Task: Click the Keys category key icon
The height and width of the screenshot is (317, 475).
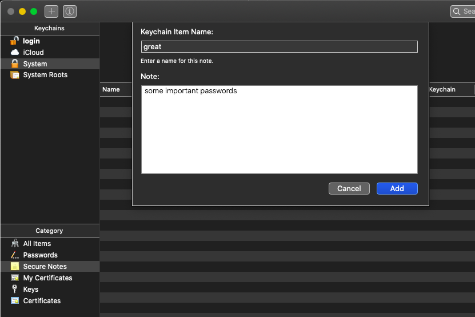Action: coord(14,289)
